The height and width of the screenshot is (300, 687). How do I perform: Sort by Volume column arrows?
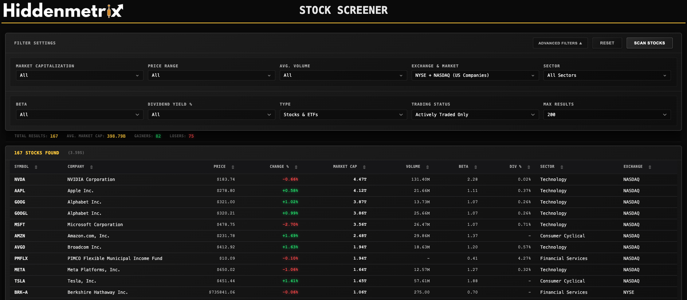[x=428, y=167]
